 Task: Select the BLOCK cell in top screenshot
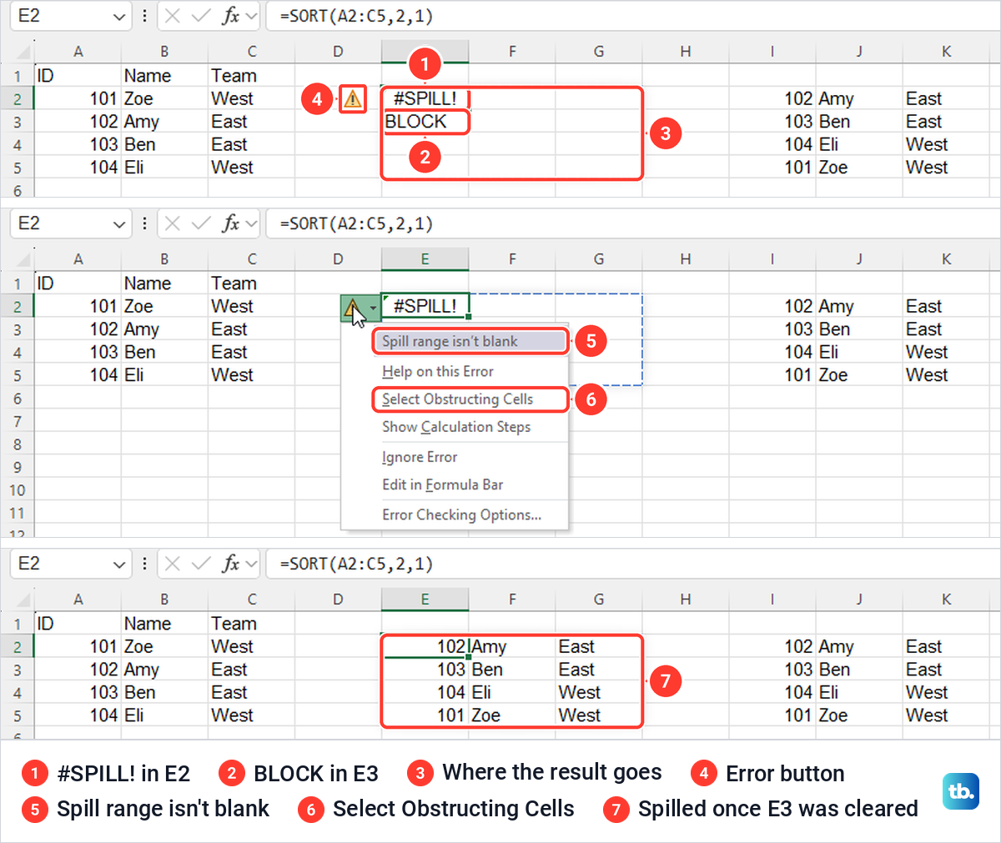click(x=425, y=122)
